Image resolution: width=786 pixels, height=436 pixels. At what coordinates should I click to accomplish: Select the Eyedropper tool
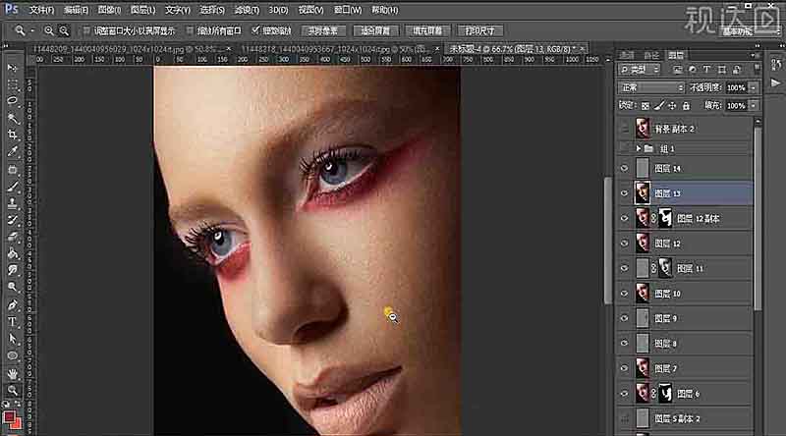point(13,152)
